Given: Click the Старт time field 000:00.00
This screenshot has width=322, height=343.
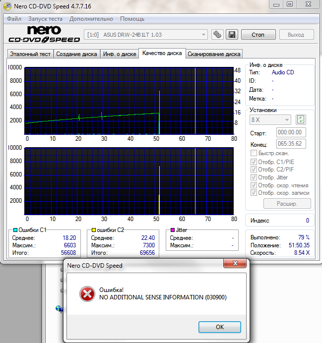Looking at the screenshot, I should pos(291,132).
